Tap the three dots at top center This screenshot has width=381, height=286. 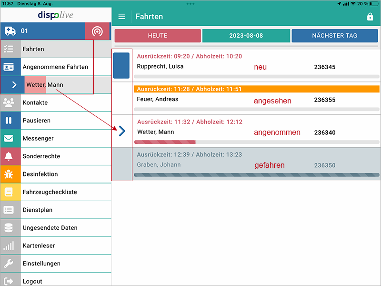(x=190, y=4)
